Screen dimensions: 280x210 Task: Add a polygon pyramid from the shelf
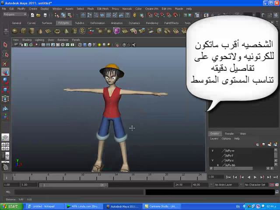point(66,31)
